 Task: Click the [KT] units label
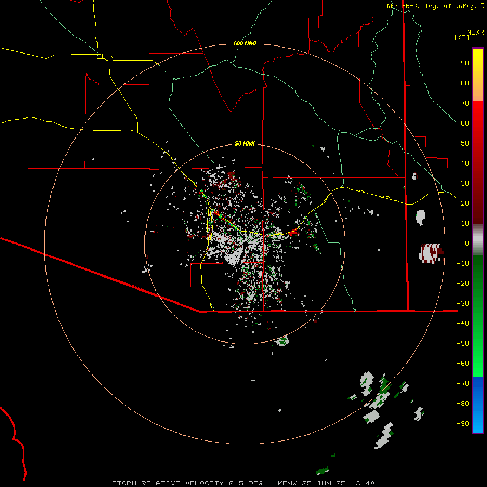coord(462,37)
